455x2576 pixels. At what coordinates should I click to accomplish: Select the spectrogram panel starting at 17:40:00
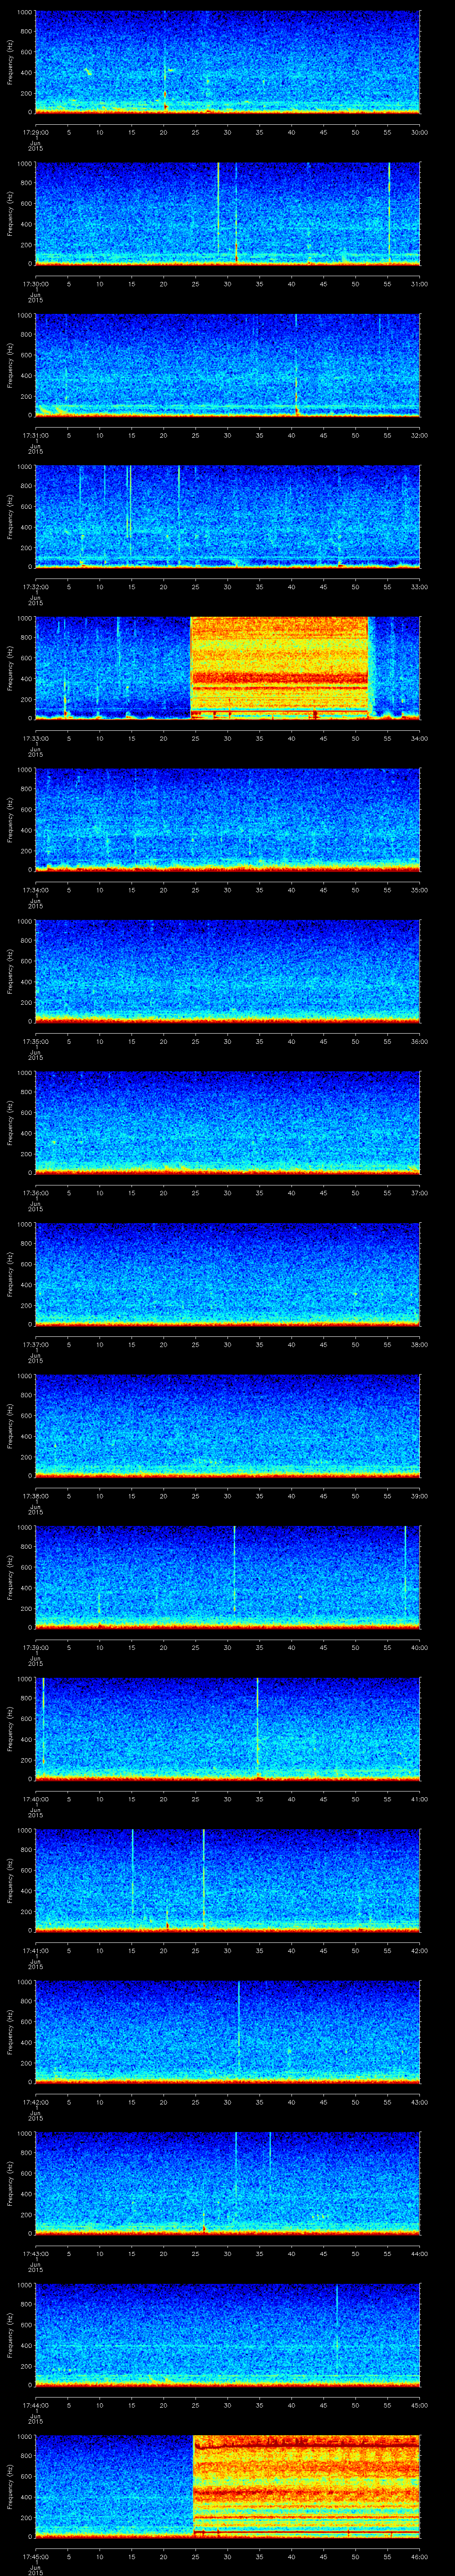(227, 1728)
